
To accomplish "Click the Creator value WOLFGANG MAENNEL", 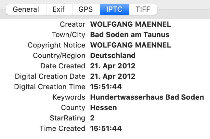I will 130,24.
